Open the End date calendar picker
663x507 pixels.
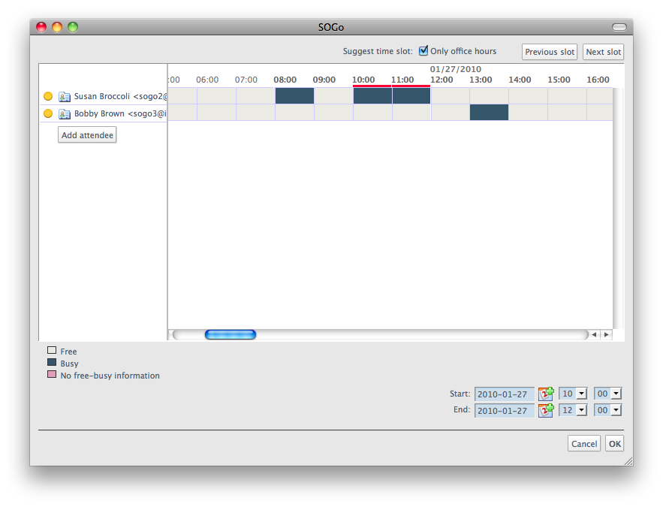click(x=546, y=410)
